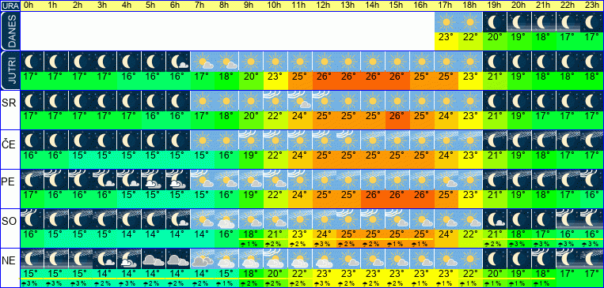Click the cloudy sun icon for SO at 8h
The width and height of the screenshot is (604, 288).
point(226,219)
